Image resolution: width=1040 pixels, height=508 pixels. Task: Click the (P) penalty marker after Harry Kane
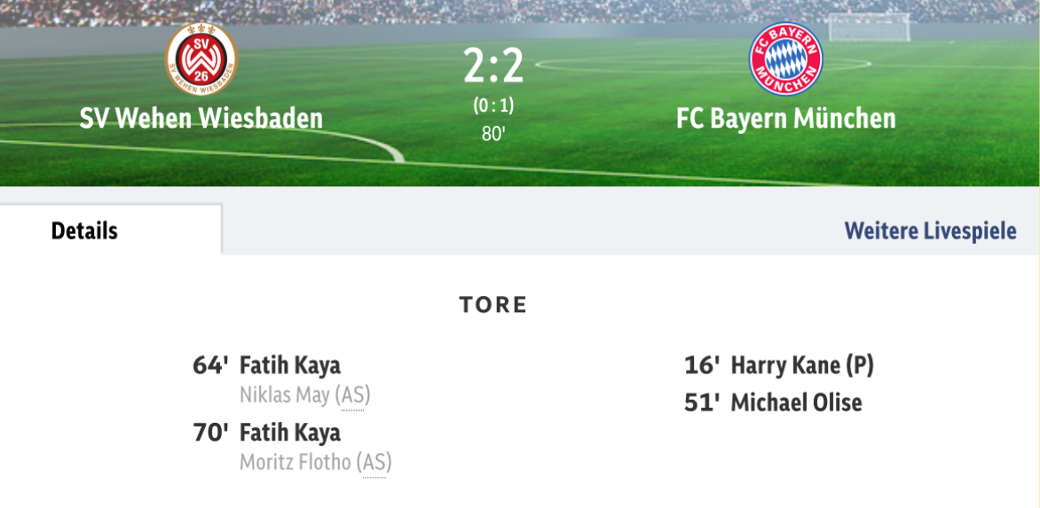click(858, 365)
